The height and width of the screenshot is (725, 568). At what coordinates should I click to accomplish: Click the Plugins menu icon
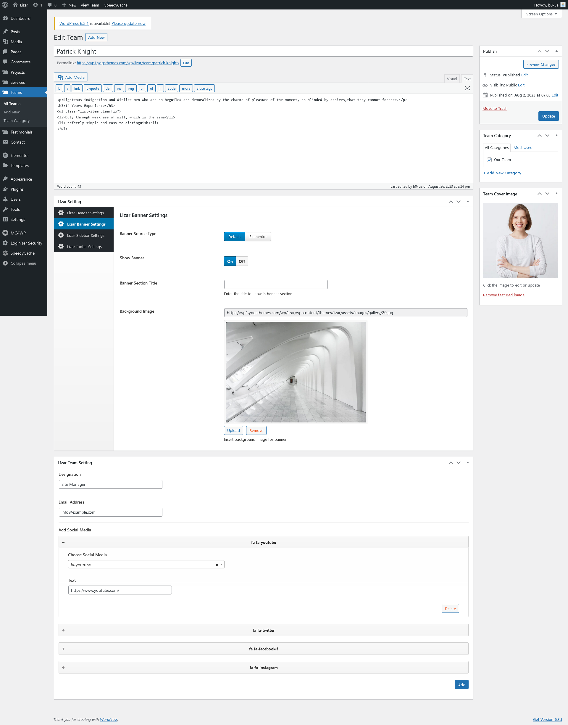5,189
